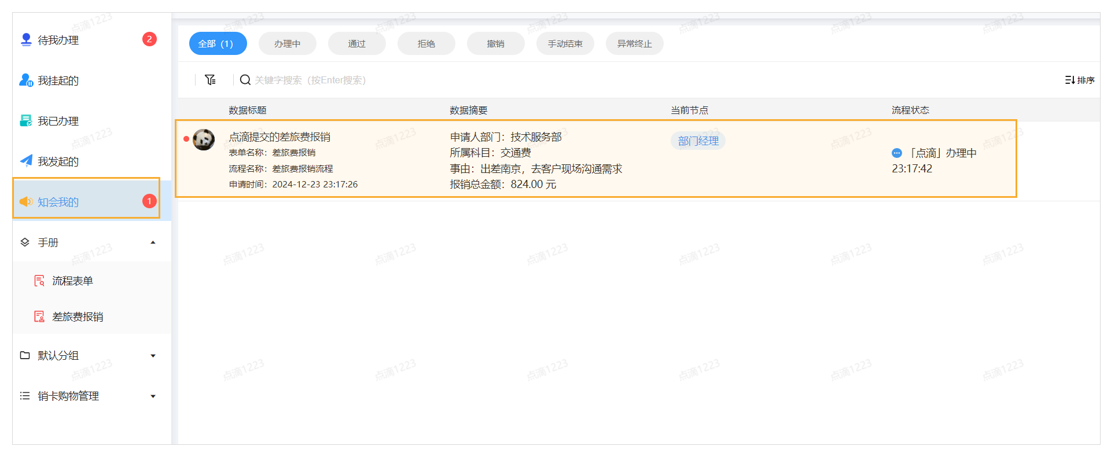
Task: Click the red badge 2 on 待我办理
Action: [x=149, y=39]
